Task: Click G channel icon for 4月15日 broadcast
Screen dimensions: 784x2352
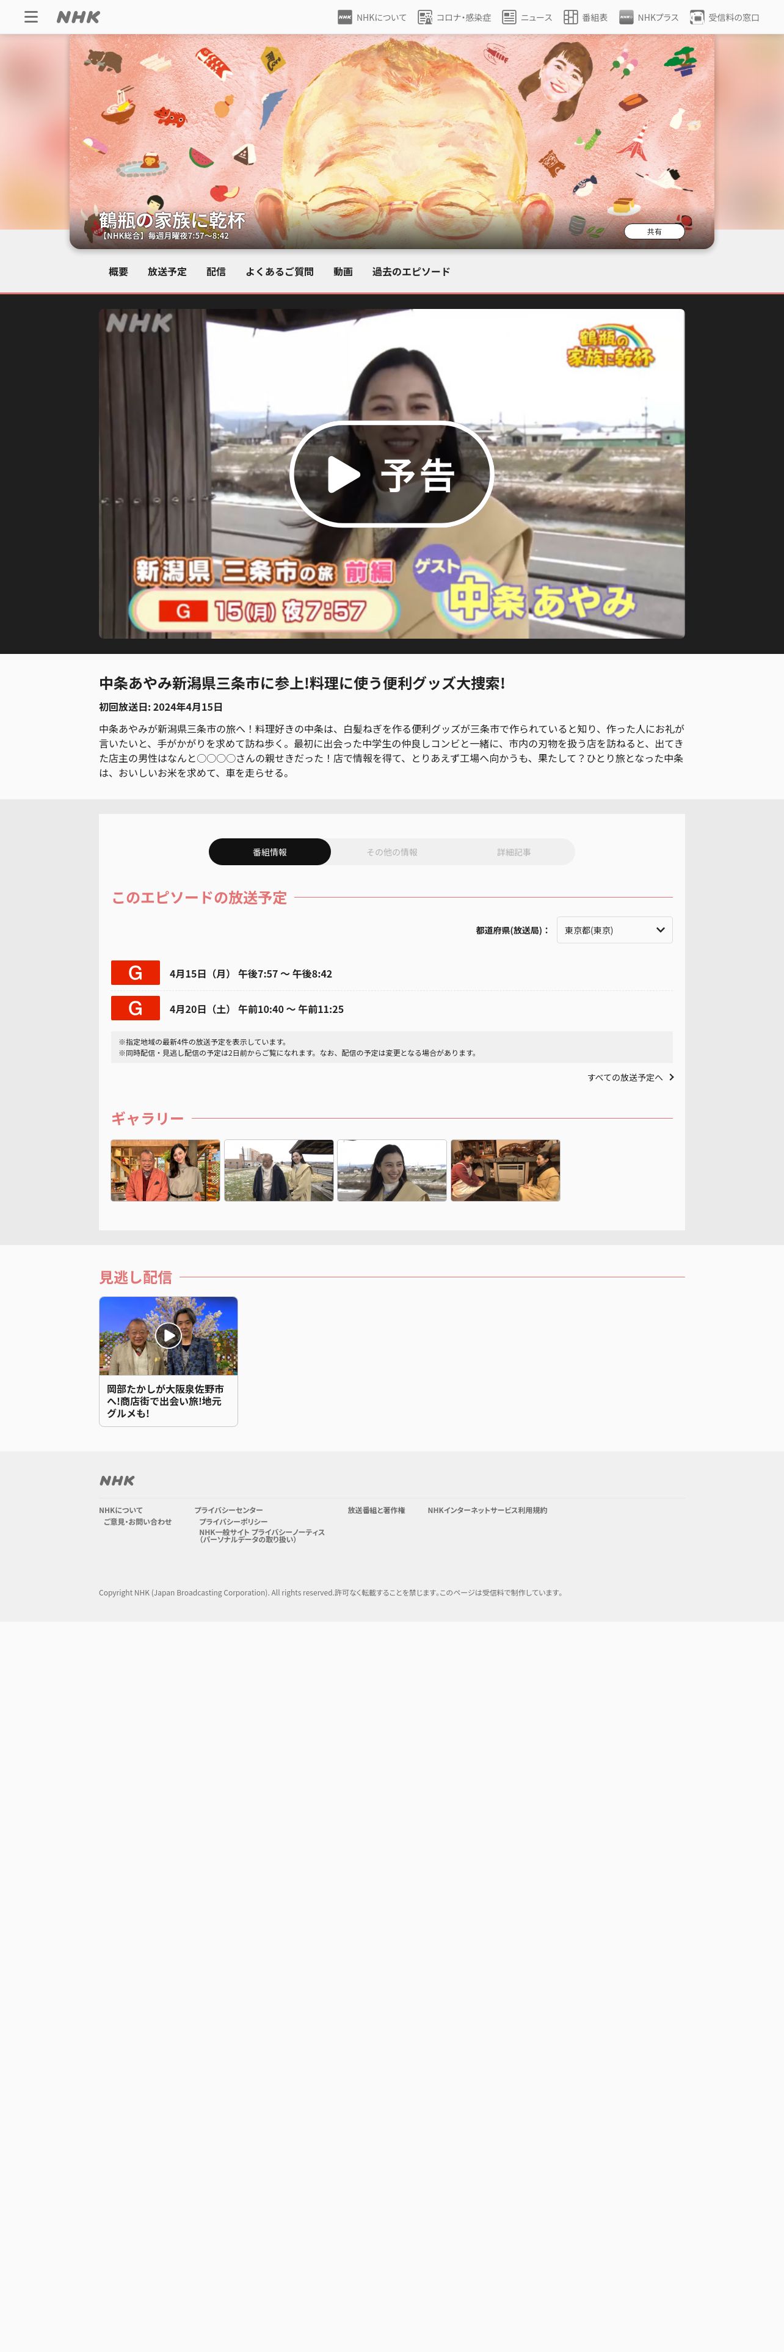Action: 135,973
